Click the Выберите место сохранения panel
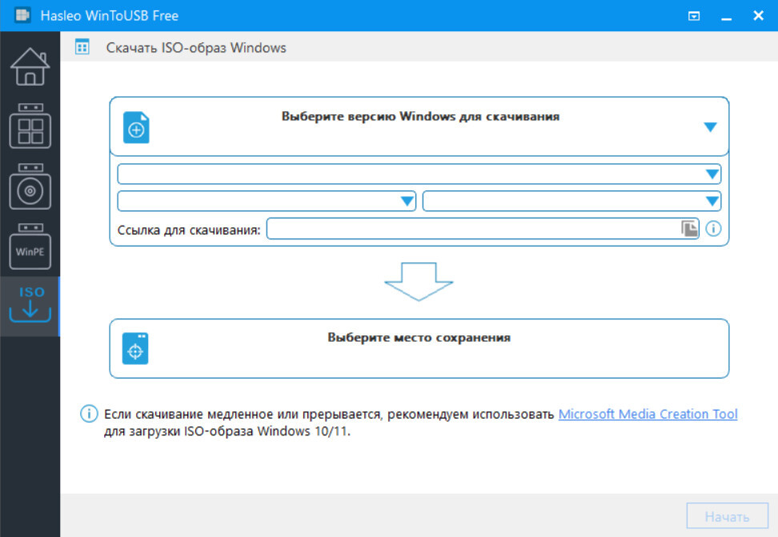 [419, 348]
